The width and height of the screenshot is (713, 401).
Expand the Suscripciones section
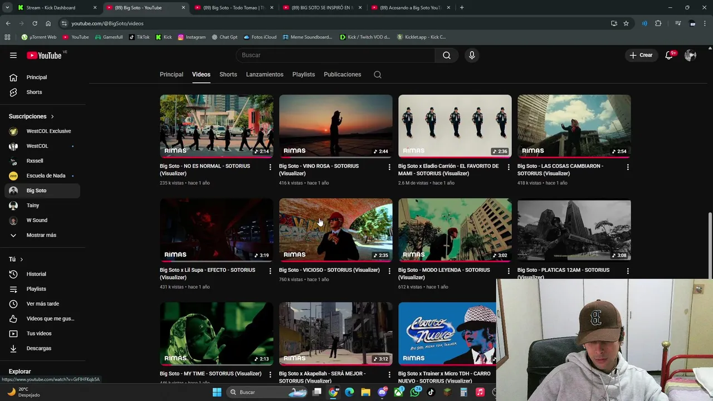pos(32,116)
